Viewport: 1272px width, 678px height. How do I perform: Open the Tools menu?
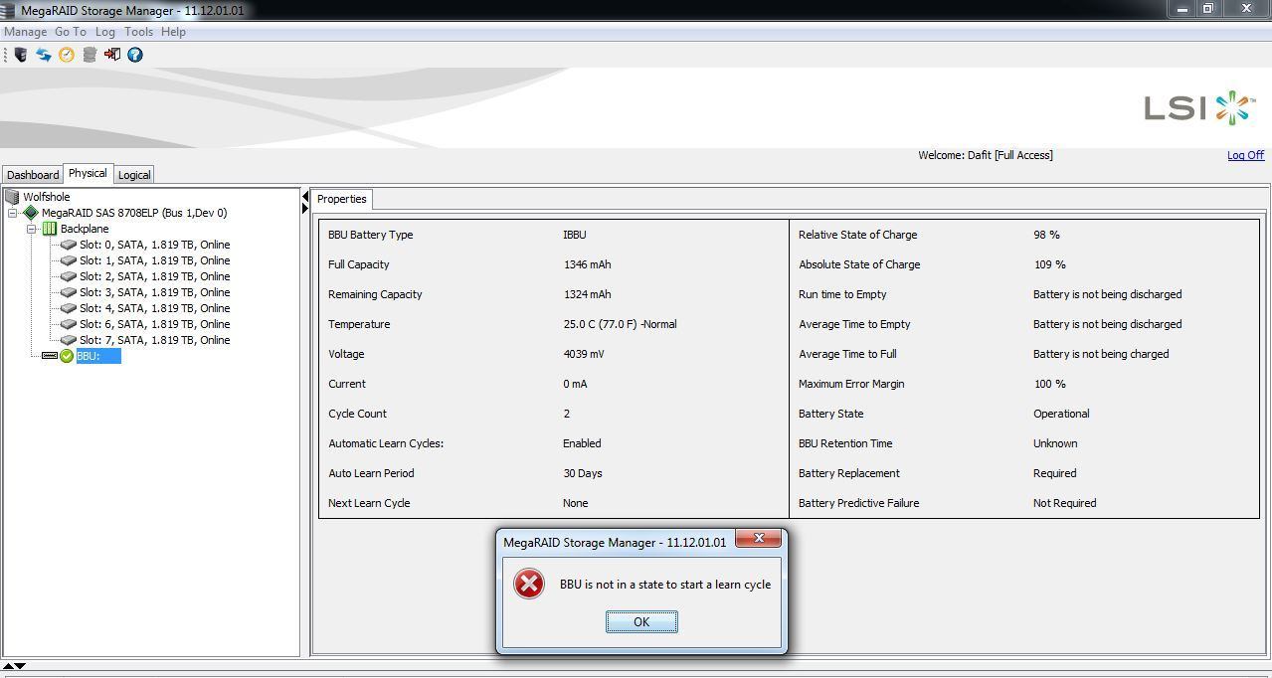(138, 32)
